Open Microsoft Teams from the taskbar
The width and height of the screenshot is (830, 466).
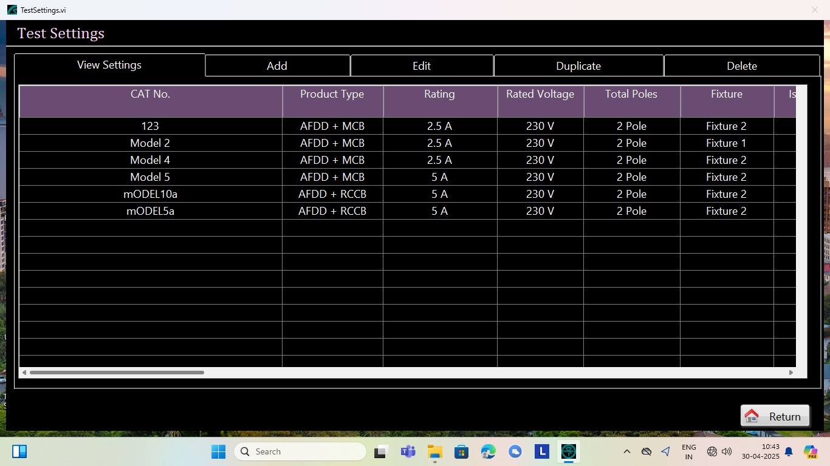tap(408, 451)
